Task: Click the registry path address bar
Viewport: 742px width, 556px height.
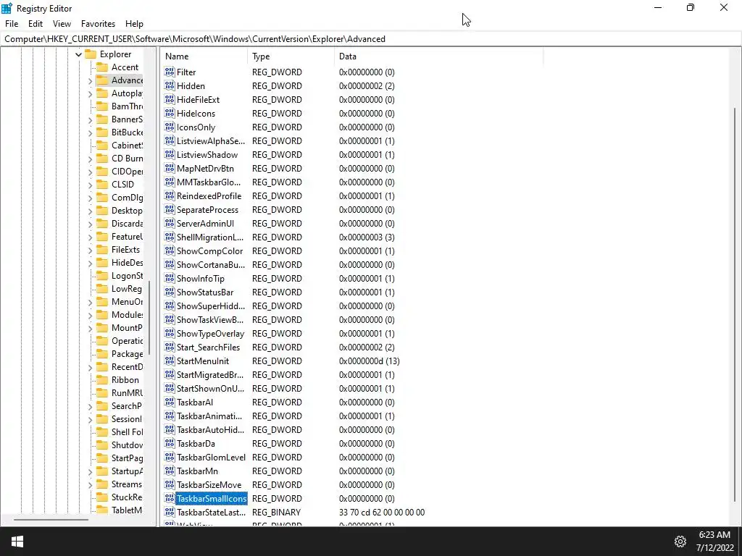Action: click(371, 39)
